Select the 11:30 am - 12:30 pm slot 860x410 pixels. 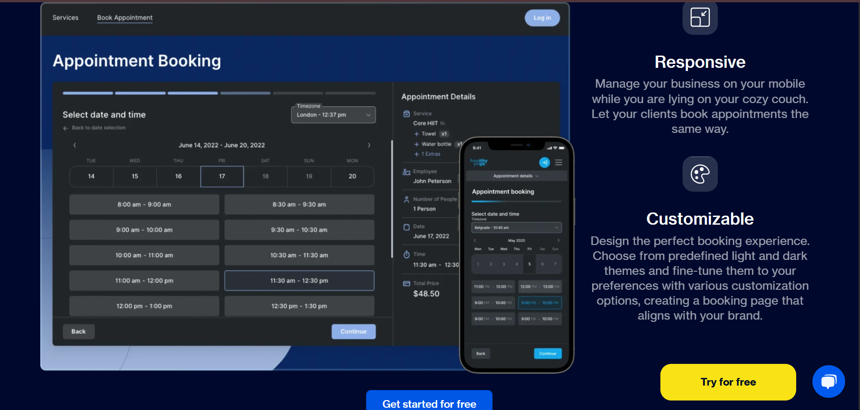pyautogui.click(x=299, y=280)
